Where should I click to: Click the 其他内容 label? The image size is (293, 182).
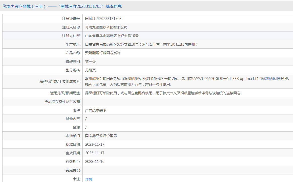click(73, 119)
